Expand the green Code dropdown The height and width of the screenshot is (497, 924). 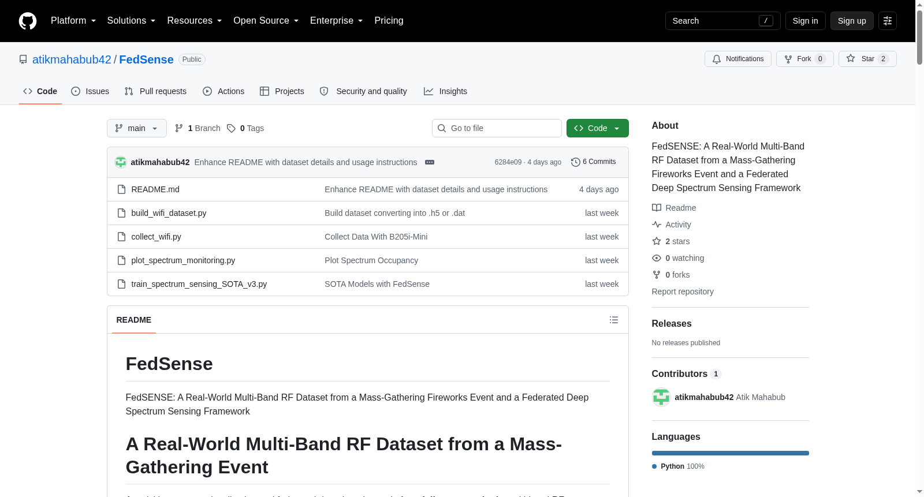(x=598, y=128)
